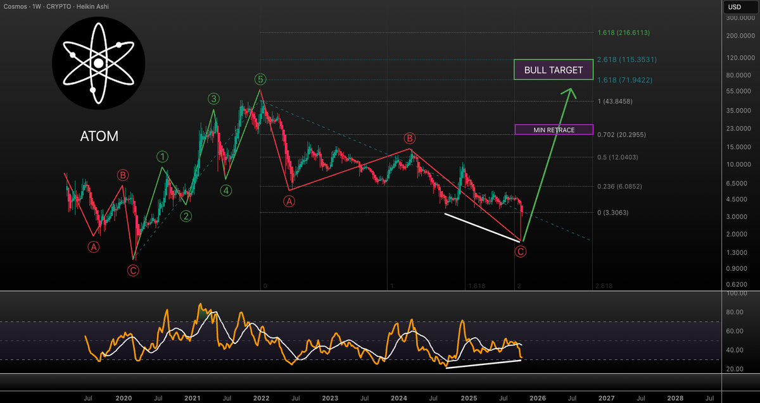760x403 pixels.
Task: Click the 300.0000 price axis value
Action: pyautogui.click(x=739, y=18)
